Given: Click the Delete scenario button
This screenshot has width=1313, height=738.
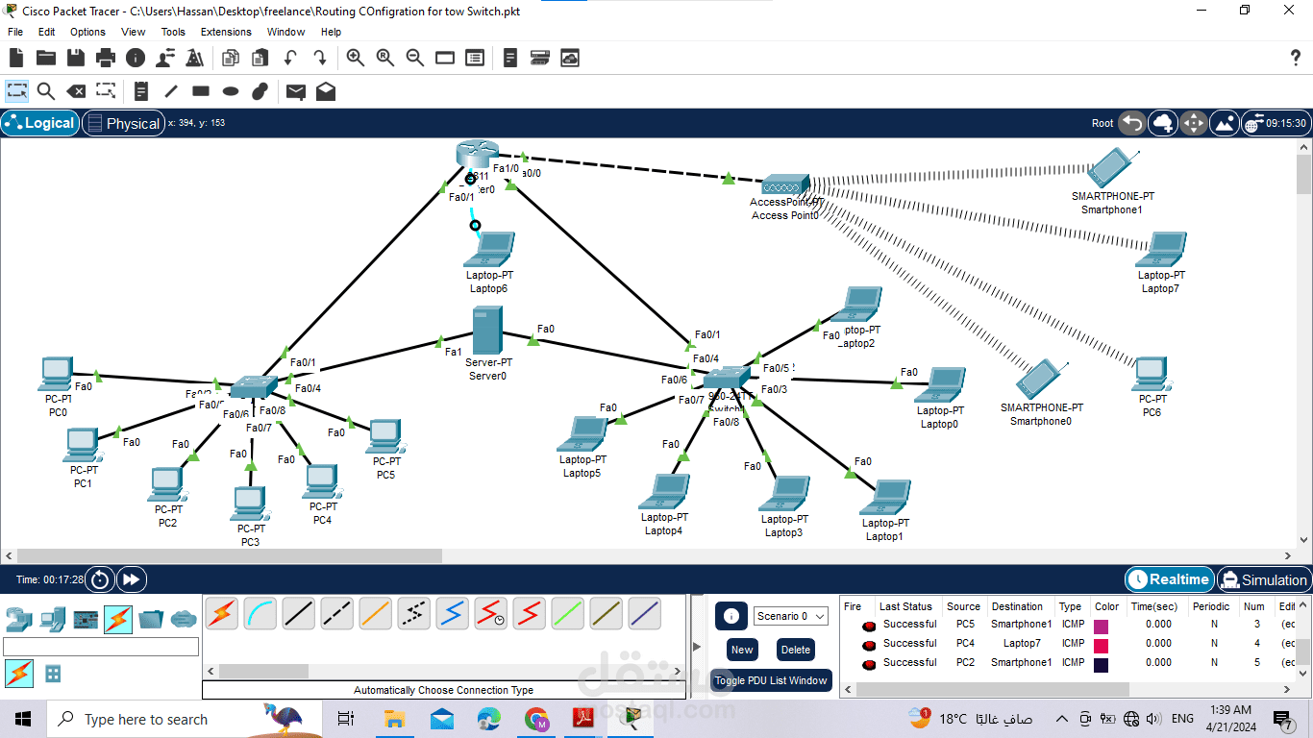Looking at the screenshot, I should click(796, 650).
